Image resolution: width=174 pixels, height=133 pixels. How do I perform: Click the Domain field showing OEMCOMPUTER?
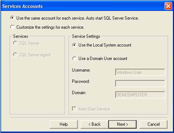[x=140, y=94]
